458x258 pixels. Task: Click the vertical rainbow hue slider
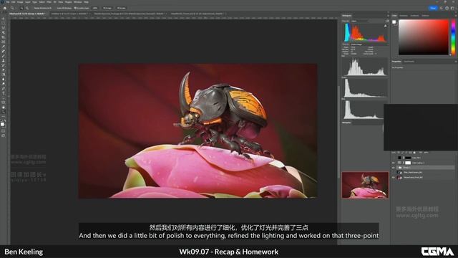[x=453, y=37]
